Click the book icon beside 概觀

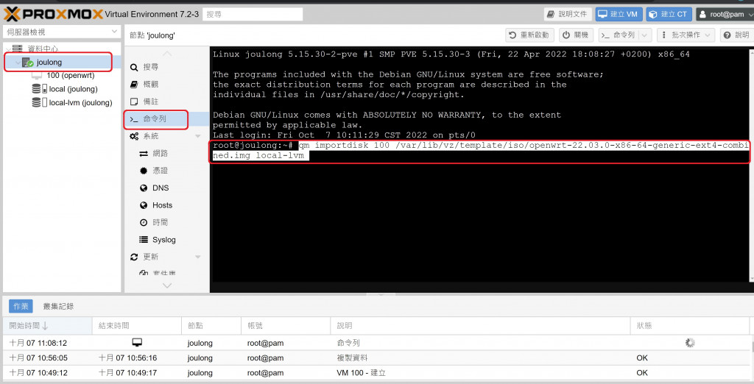(x=134, y=85)
